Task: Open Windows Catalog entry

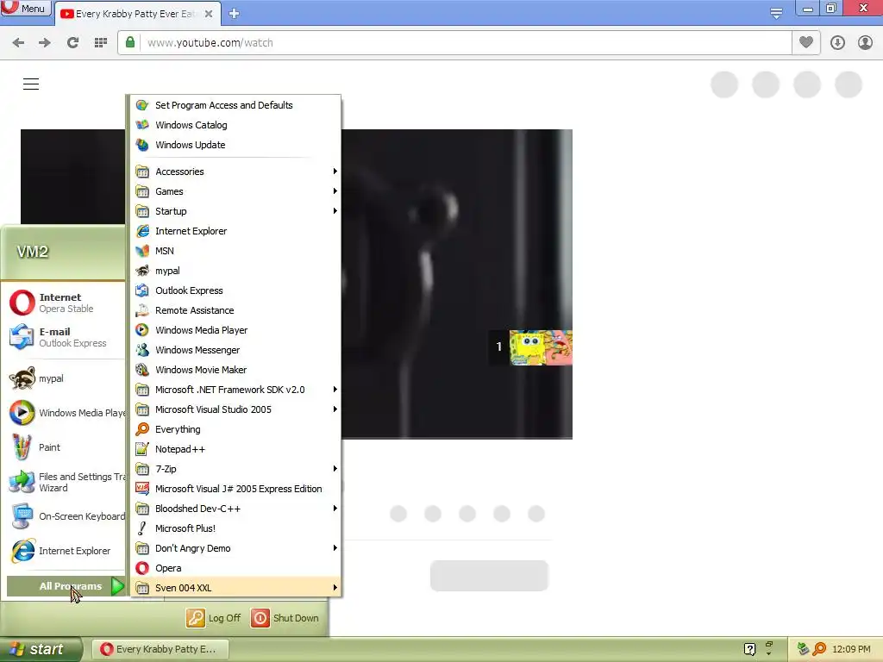Action: point(235,125)
